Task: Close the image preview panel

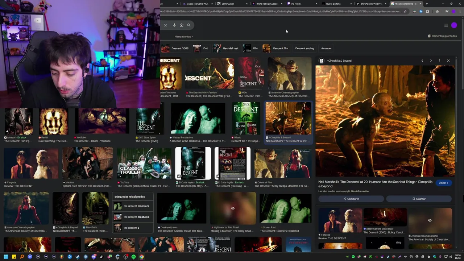Action: [448, 61]
